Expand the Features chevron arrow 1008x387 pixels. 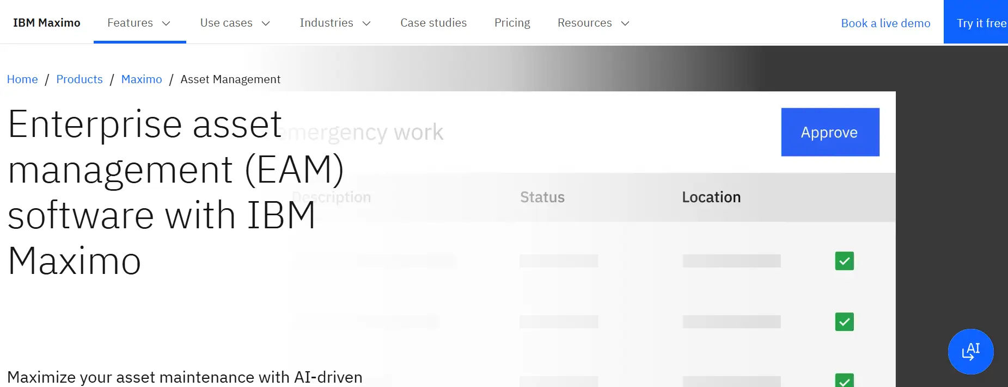pos(167,23)
